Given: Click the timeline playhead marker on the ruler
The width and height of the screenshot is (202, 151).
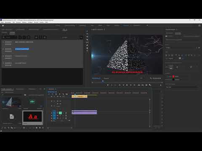Looking at the screenshot, I should [x=75, y=94].
